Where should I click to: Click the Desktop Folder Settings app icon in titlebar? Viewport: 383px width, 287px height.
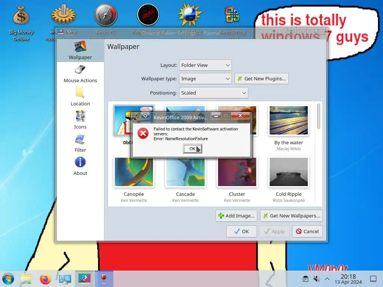click(61, 31)
